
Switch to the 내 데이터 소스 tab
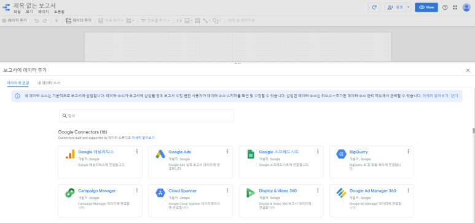49,83
